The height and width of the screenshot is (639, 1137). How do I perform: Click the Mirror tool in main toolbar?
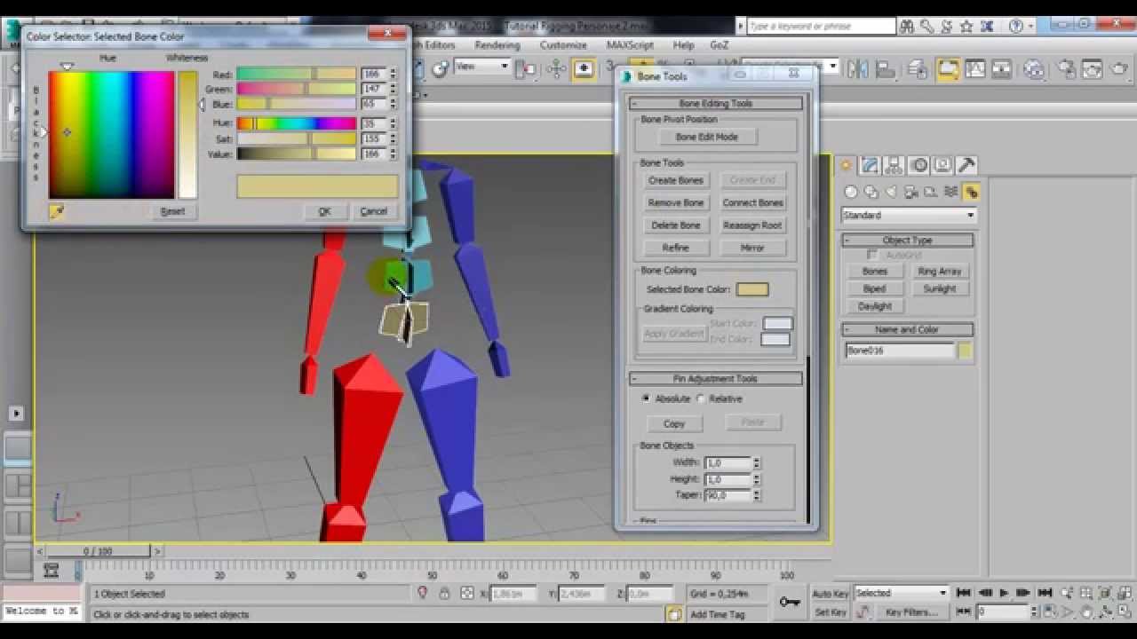tap(858, 68)
